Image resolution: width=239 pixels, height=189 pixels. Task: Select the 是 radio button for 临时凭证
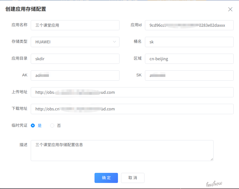tap(33, 125)
